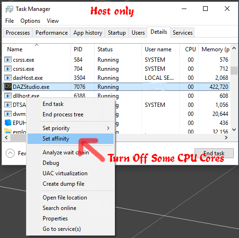
Task: Expand the Set priority submenu arrow
Action: coord(108,128)
